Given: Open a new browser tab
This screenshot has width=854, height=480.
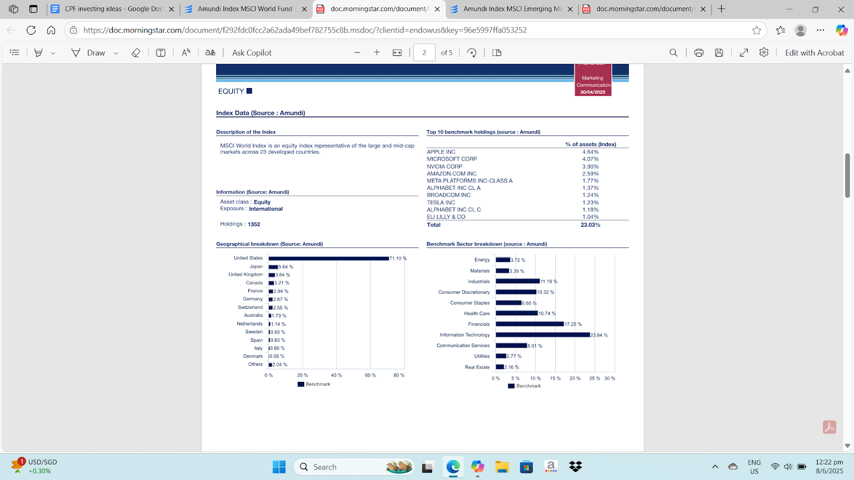Looking at the screenshot, I should [x=722, y=9].
